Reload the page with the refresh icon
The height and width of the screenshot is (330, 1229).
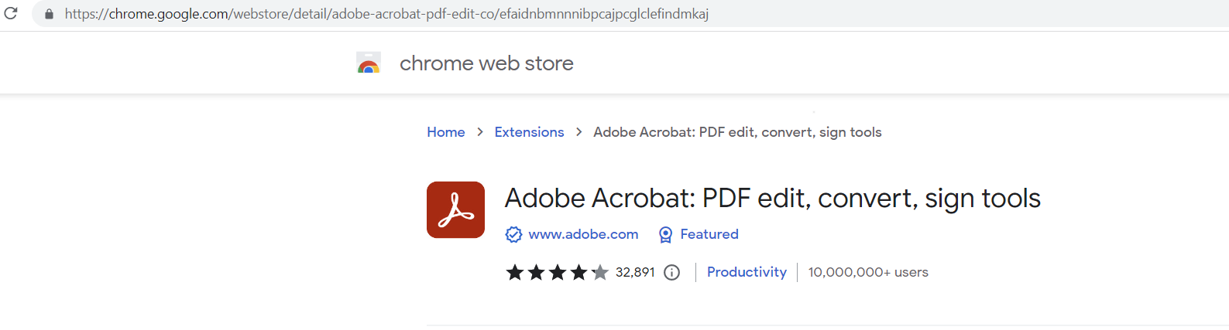11,13
